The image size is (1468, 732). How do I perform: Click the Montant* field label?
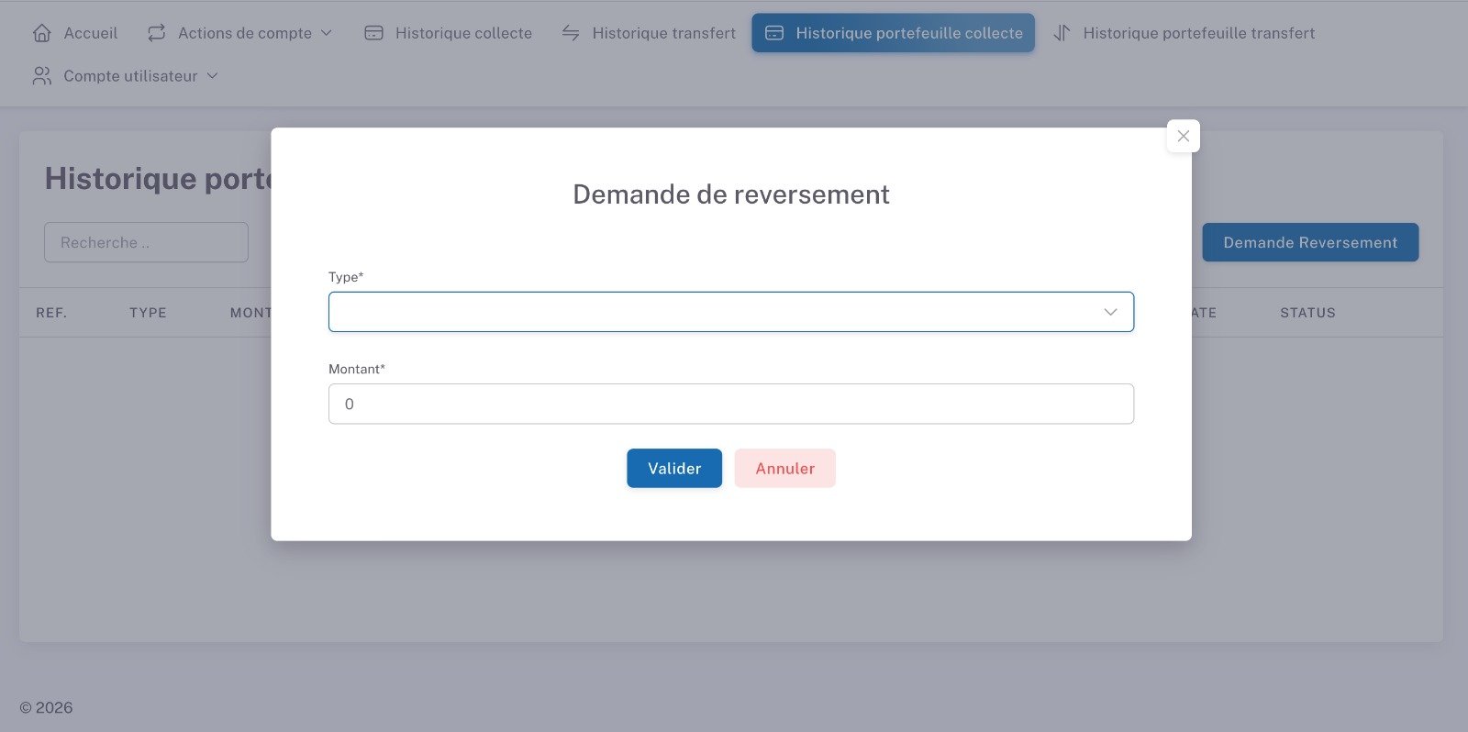tap(357, 369)
